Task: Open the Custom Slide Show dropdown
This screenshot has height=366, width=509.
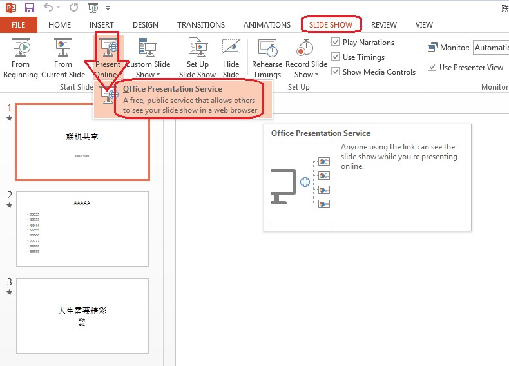Action: (148, 58)
